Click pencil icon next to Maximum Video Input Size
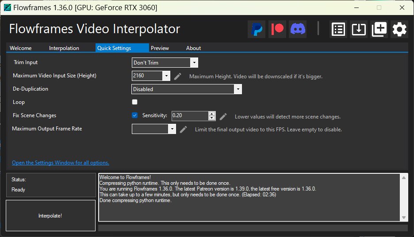The image size is (414, 237). (178, 76)
